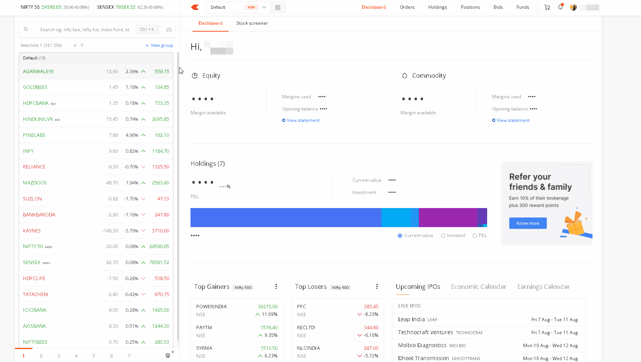Switch to Economic Calendar tab
Screen dimensions: 641x362
(x=479, y=287)
